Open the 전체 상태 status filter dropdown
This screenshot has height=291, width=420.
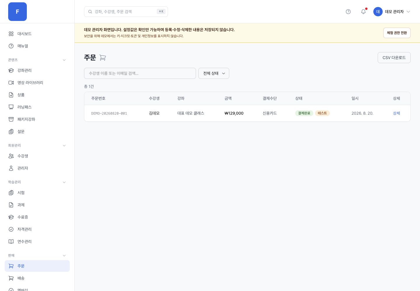point(214,73)
